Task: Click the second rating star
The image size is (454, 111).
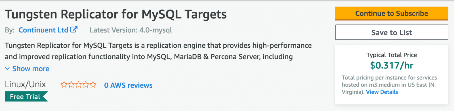Action: 71,85
